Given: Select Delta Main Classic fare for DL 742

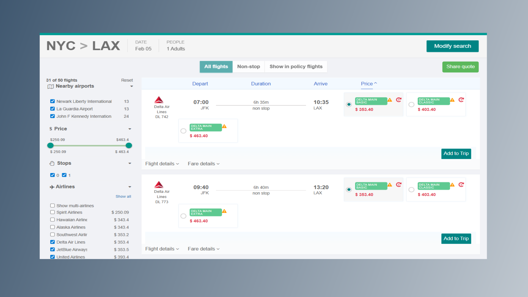Looking at the screenshot, I should coord(411,105).
